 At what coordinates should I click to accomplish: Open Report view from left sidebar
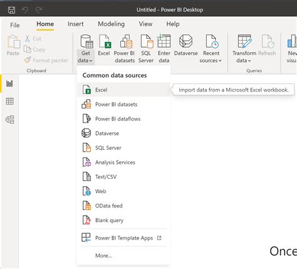pos(9,83)
